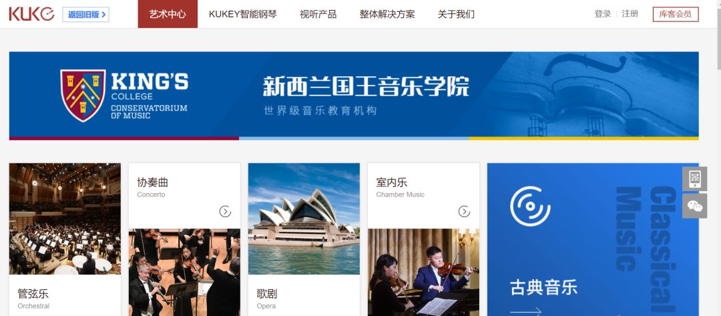Viewport: 721px width, 316px height.
Task: Click the circled arrow on Concerto card
Action: click(225, 211)
